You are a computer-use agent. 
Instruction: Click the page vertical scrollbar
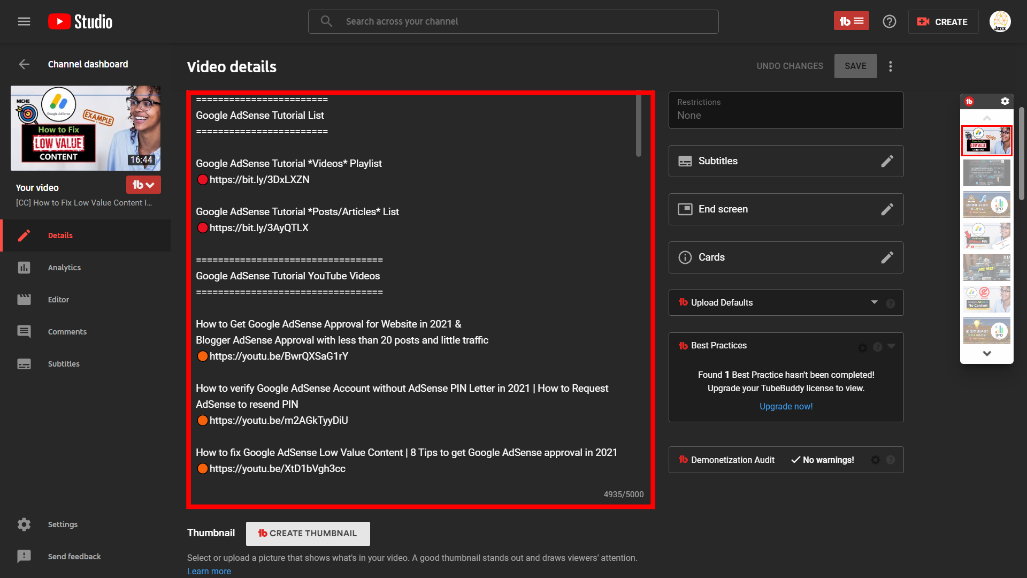pos(1022,154)
